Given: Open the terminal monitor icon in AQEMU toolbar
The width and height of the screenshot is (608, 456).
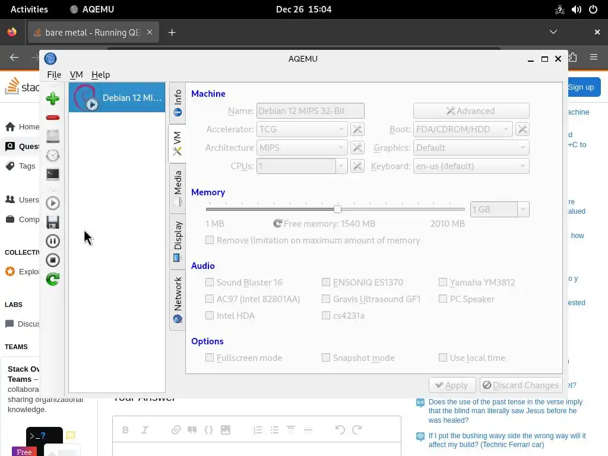Looking at the screenshot, I should tap(53, 174).
